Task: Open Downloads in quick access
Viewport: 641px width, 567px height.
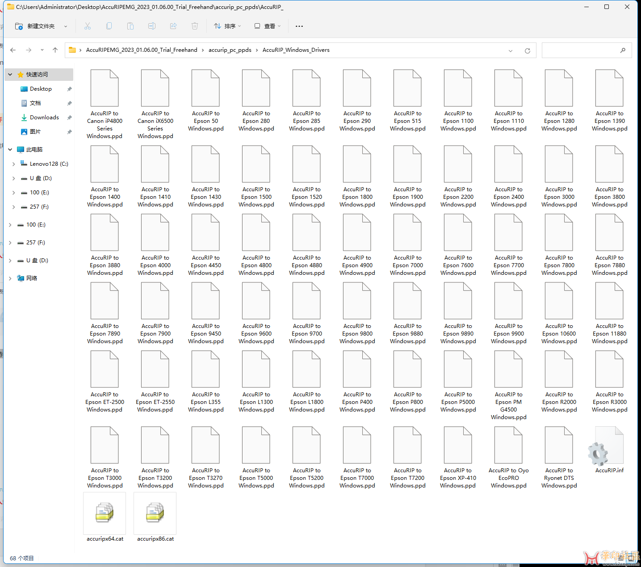Action: point(44,118)
